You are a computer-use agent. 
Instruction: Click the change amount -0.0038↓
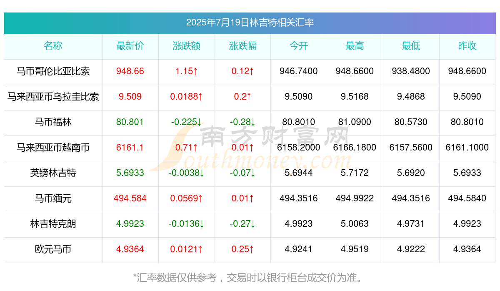(x=186, y=173)
